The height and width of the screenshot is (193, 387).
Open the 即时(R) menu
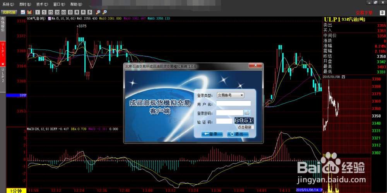pos(25,4)
